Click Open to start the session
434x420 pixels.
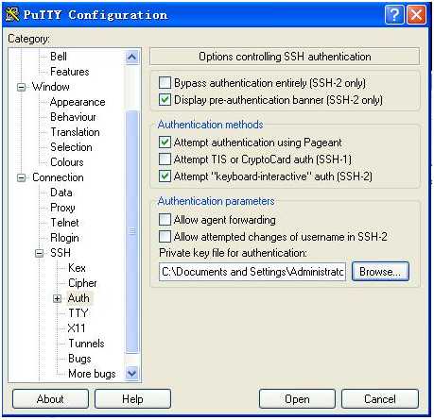coord(297,399)
